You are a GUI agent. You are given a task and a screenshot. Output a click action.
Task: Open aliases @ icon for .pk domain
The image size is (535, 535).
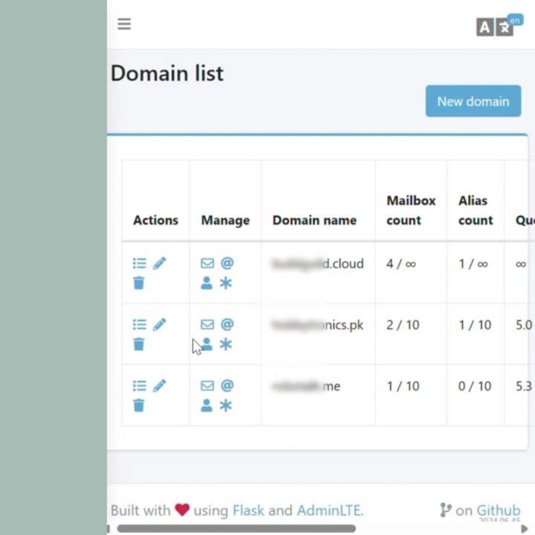[x=227, y=324]
